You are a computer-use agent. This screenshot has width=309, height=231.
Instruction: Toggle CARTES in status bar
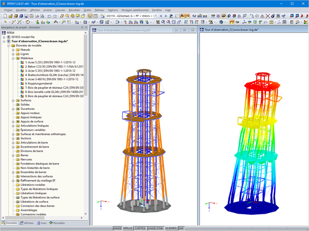pos(140,228)
